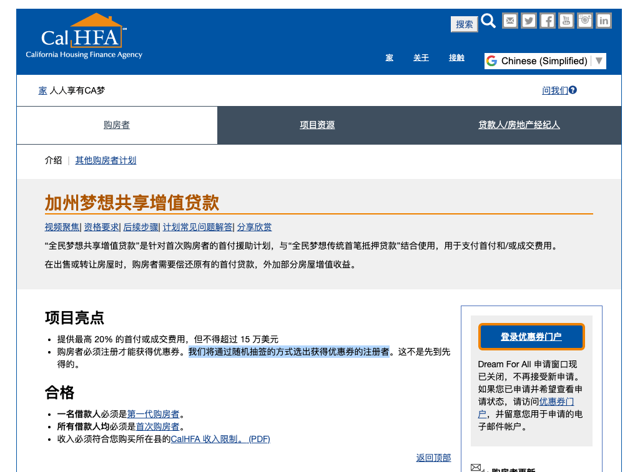Viewport: 635px width, 472px height.
Task: Switch to 贷款人/房地产经纪人 tab
Action: pos(519,125)
